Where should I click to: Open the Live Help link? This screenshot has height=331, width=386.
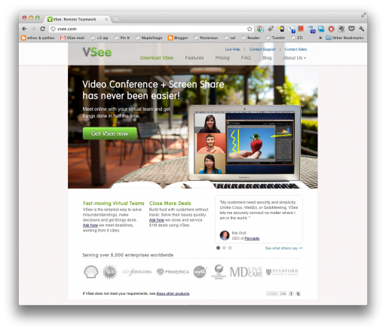click(x=232, y=49)
